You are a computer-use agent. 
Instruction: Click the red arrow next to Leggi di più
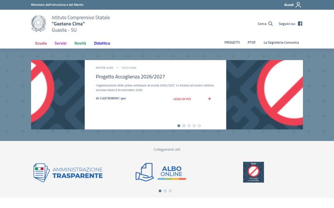(209, 99)
